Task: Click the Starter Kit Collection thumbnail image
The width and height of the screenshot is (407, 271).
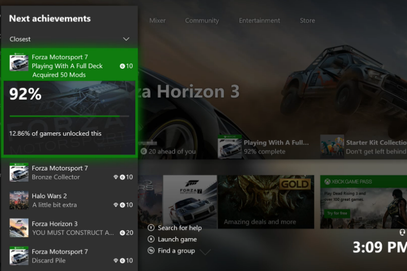Action: click(332, 147)
